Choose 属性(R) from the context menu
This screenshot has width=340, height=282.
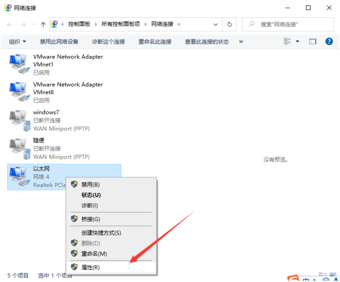[x=90, y=268]
